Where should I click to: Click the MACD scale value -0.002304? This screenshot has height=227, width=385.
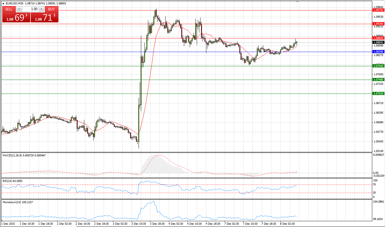click(379, 176)
